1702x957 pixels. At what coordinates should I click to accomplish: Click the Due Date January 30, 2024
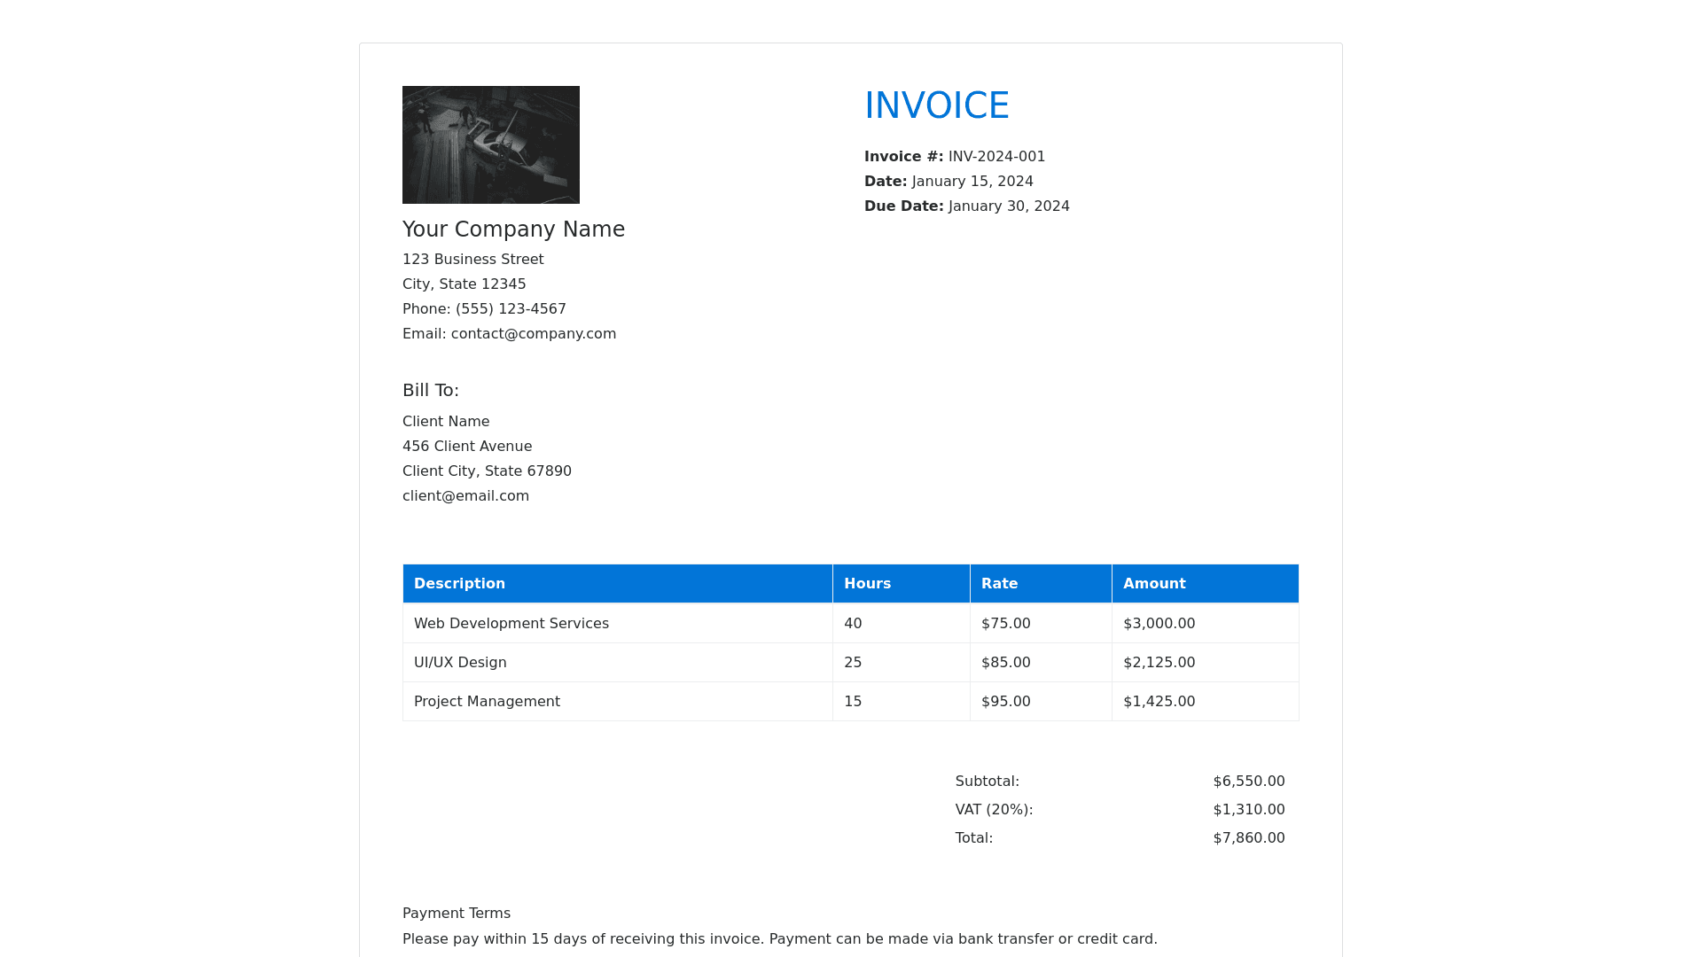[x=1008, y=206]
